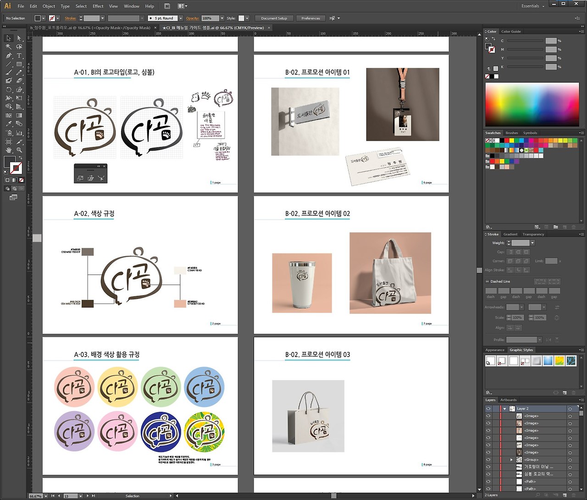Image resolution: width=587 pixels, height=500 pixels.
Task: Open the Gradient panel tab
Action: [510, 234]
